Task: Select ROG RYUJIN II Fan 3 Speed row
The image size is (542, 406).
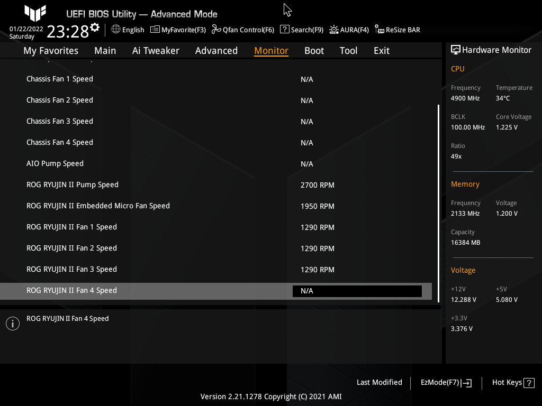Action: pos(216,269)
